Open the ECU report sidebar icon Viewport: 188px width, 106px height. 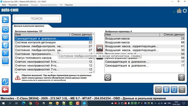point(5,45)
